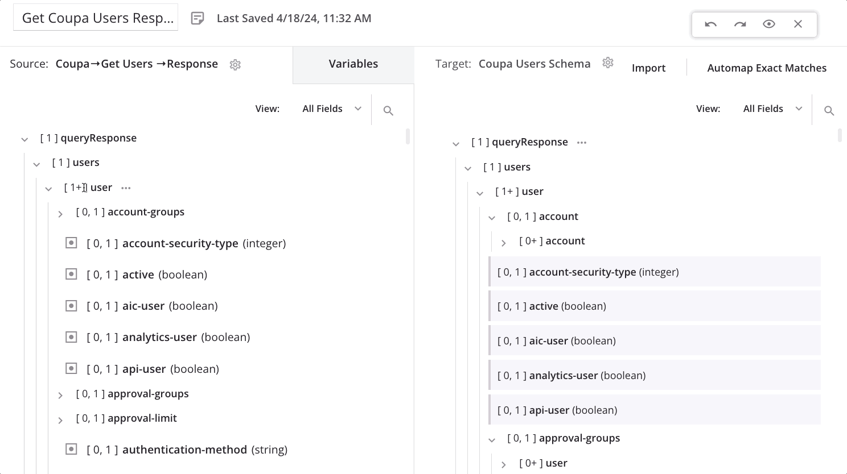Click the undo arrow icon
The height and width of the screenshot is (474, 847).
(x=710, y=24)
